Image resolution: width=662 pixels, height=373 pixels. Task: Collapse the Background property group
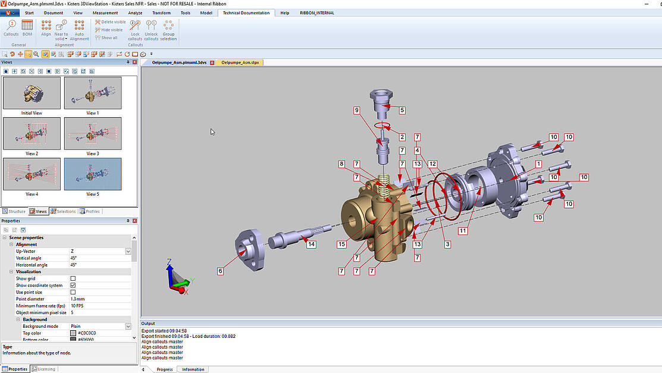(18, 319)
